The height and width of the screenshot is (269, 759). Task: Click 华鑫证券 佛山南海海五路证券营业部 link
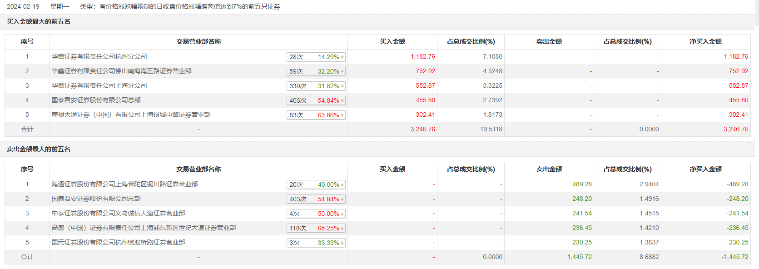tap(121, 71)
